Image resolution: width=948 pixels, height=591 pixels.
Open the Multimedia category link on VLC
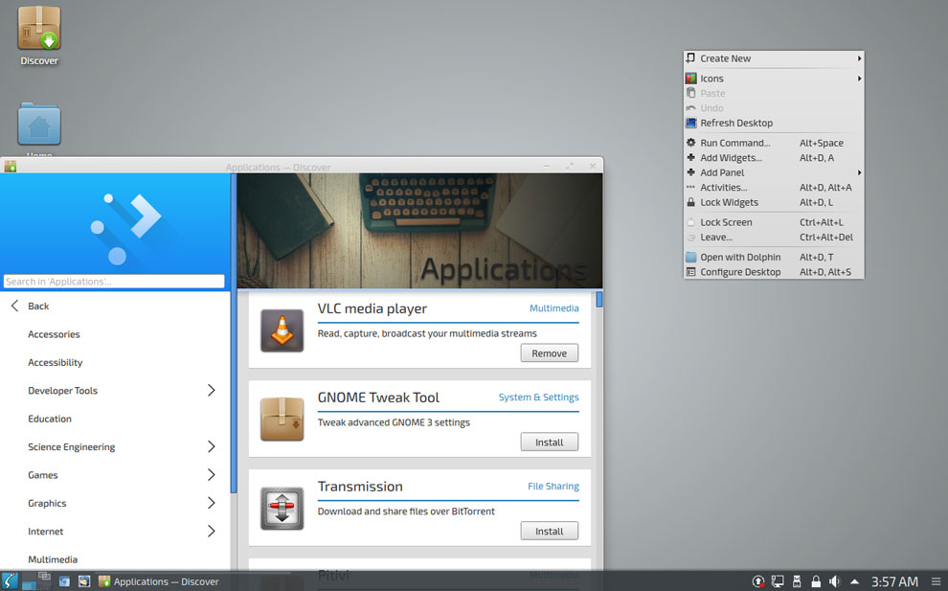[x=553, y=307]
